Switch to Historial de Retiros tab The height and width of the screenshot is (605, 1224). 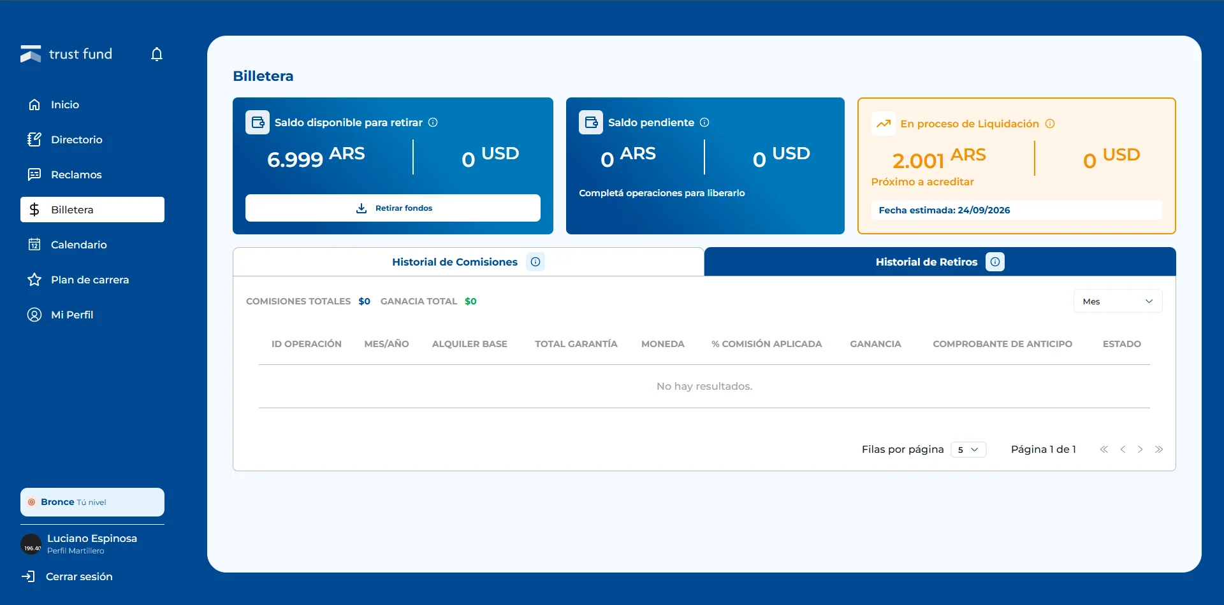coord(940,262)
